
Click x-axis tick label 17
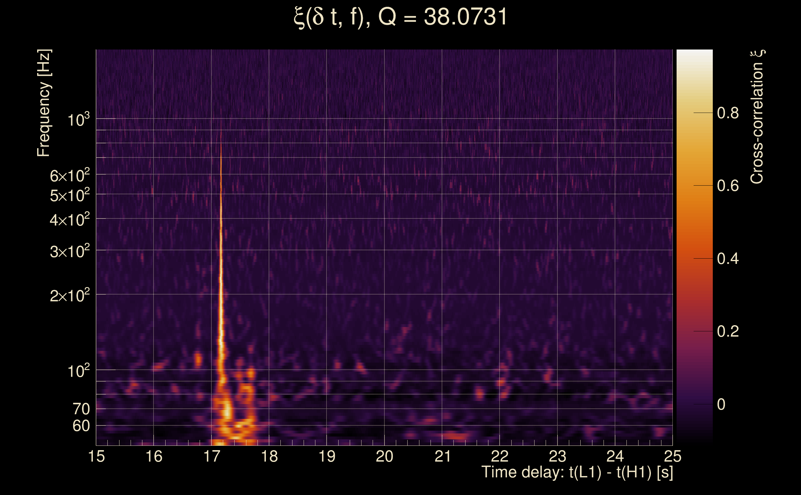pyautogui.click(x=212, y=456)
